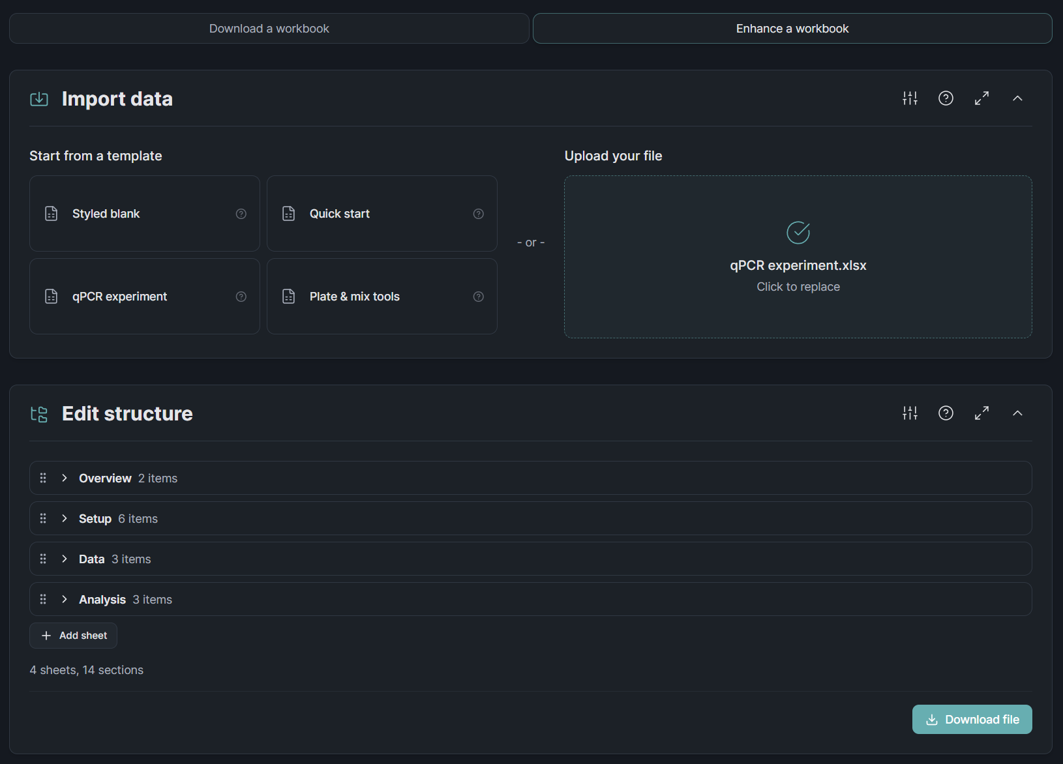1063x764 pixels.
Task: Expand the Data sheet row
Action: [65, 559]
